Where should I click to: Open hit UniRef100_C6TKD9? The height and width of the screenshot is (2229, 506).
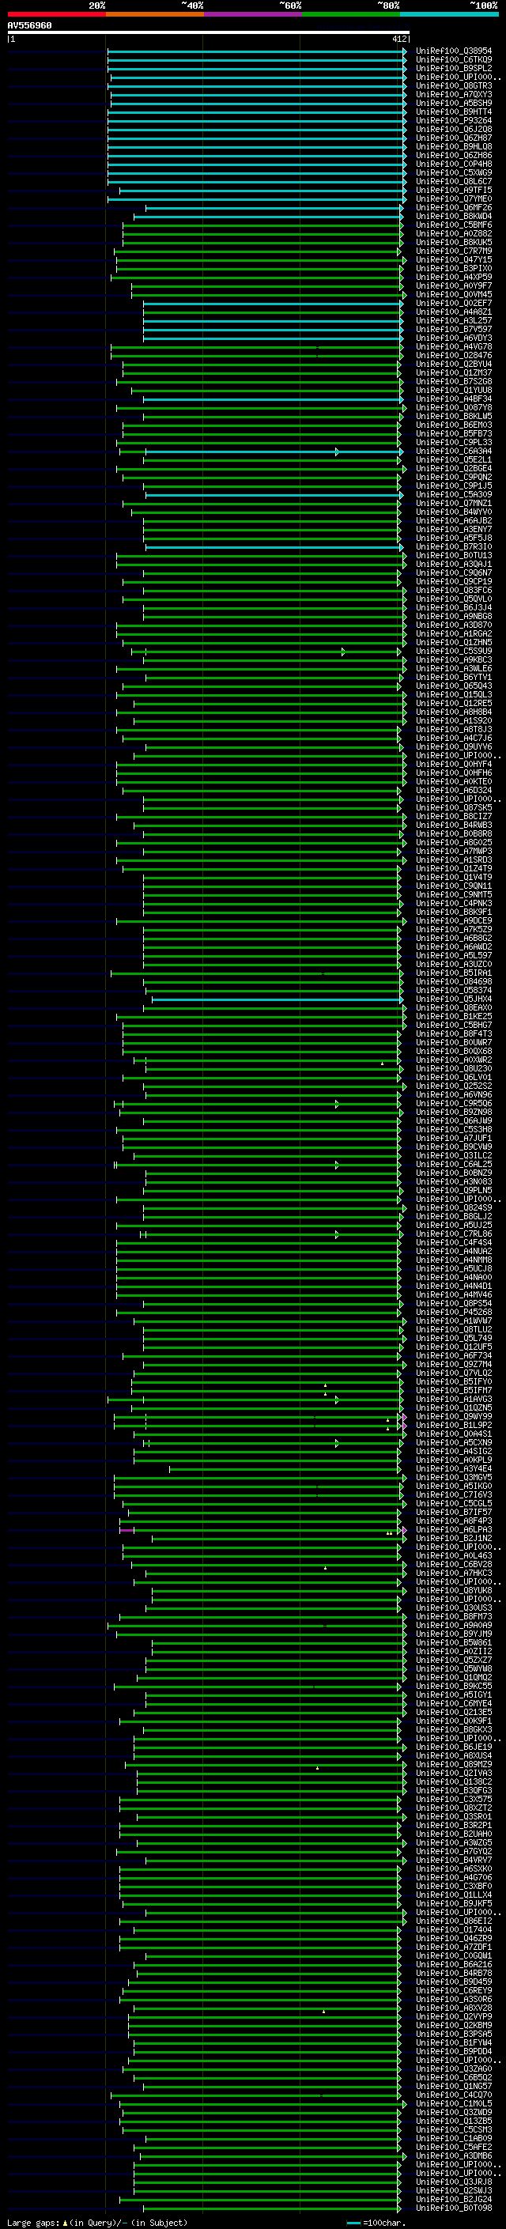point(454,60)
